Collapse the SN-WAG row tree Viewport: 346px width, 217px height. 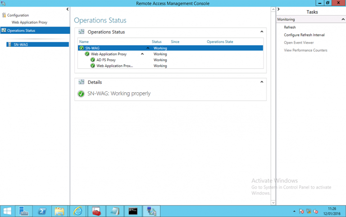[x=148, y=48]
